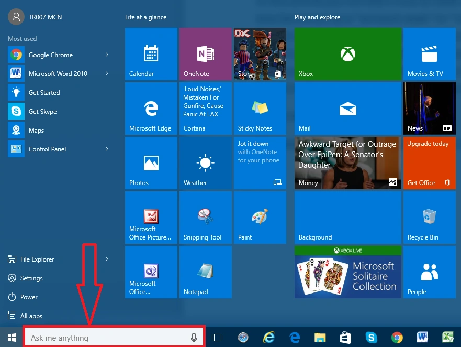Open Maps from Most used

click(x=59, y=130)
